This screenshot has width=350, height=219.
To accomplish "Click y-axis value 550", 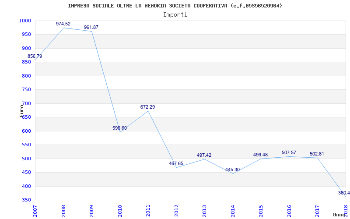I will pyautogui.click(x=26, y=145).
